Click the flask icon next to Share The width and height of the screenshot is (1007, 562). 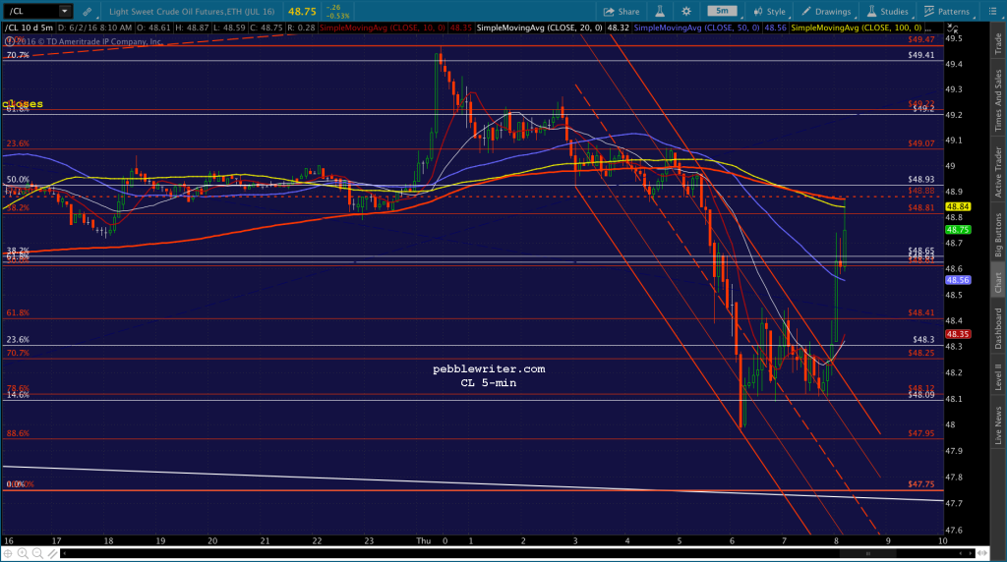[x=660, y=12]
